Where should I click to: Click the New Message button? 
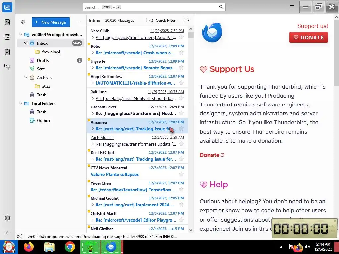51,22
